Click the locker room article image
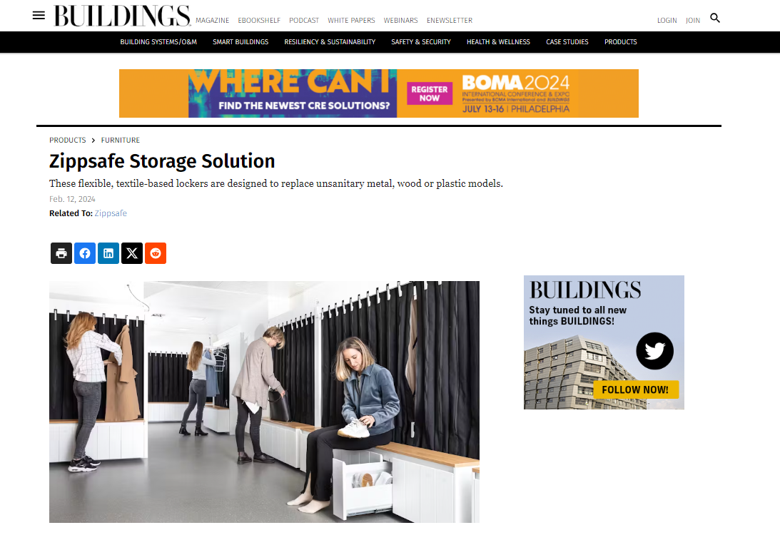Screen dimensions: 780x535 tap(264, 402)
